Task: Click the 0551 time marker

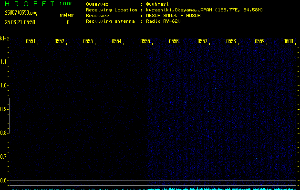Action: 31,41
